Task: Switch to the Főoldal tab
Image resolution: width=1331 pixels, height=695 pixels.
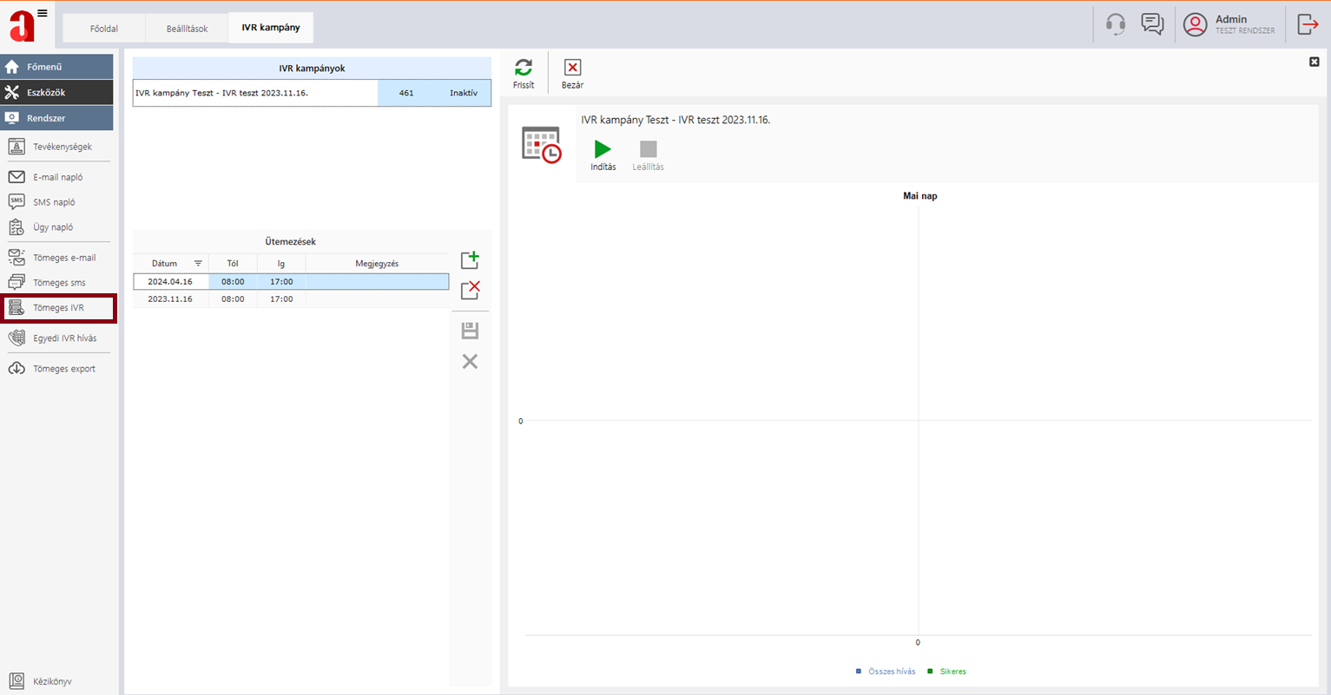Action: [103, 29]
